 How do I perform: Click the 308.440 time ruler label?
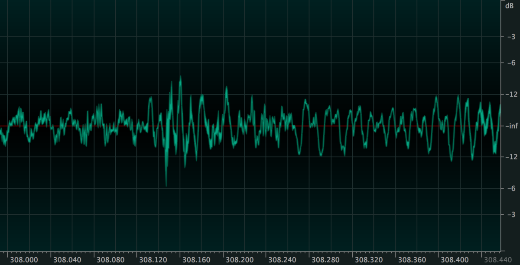pos(498,260)
